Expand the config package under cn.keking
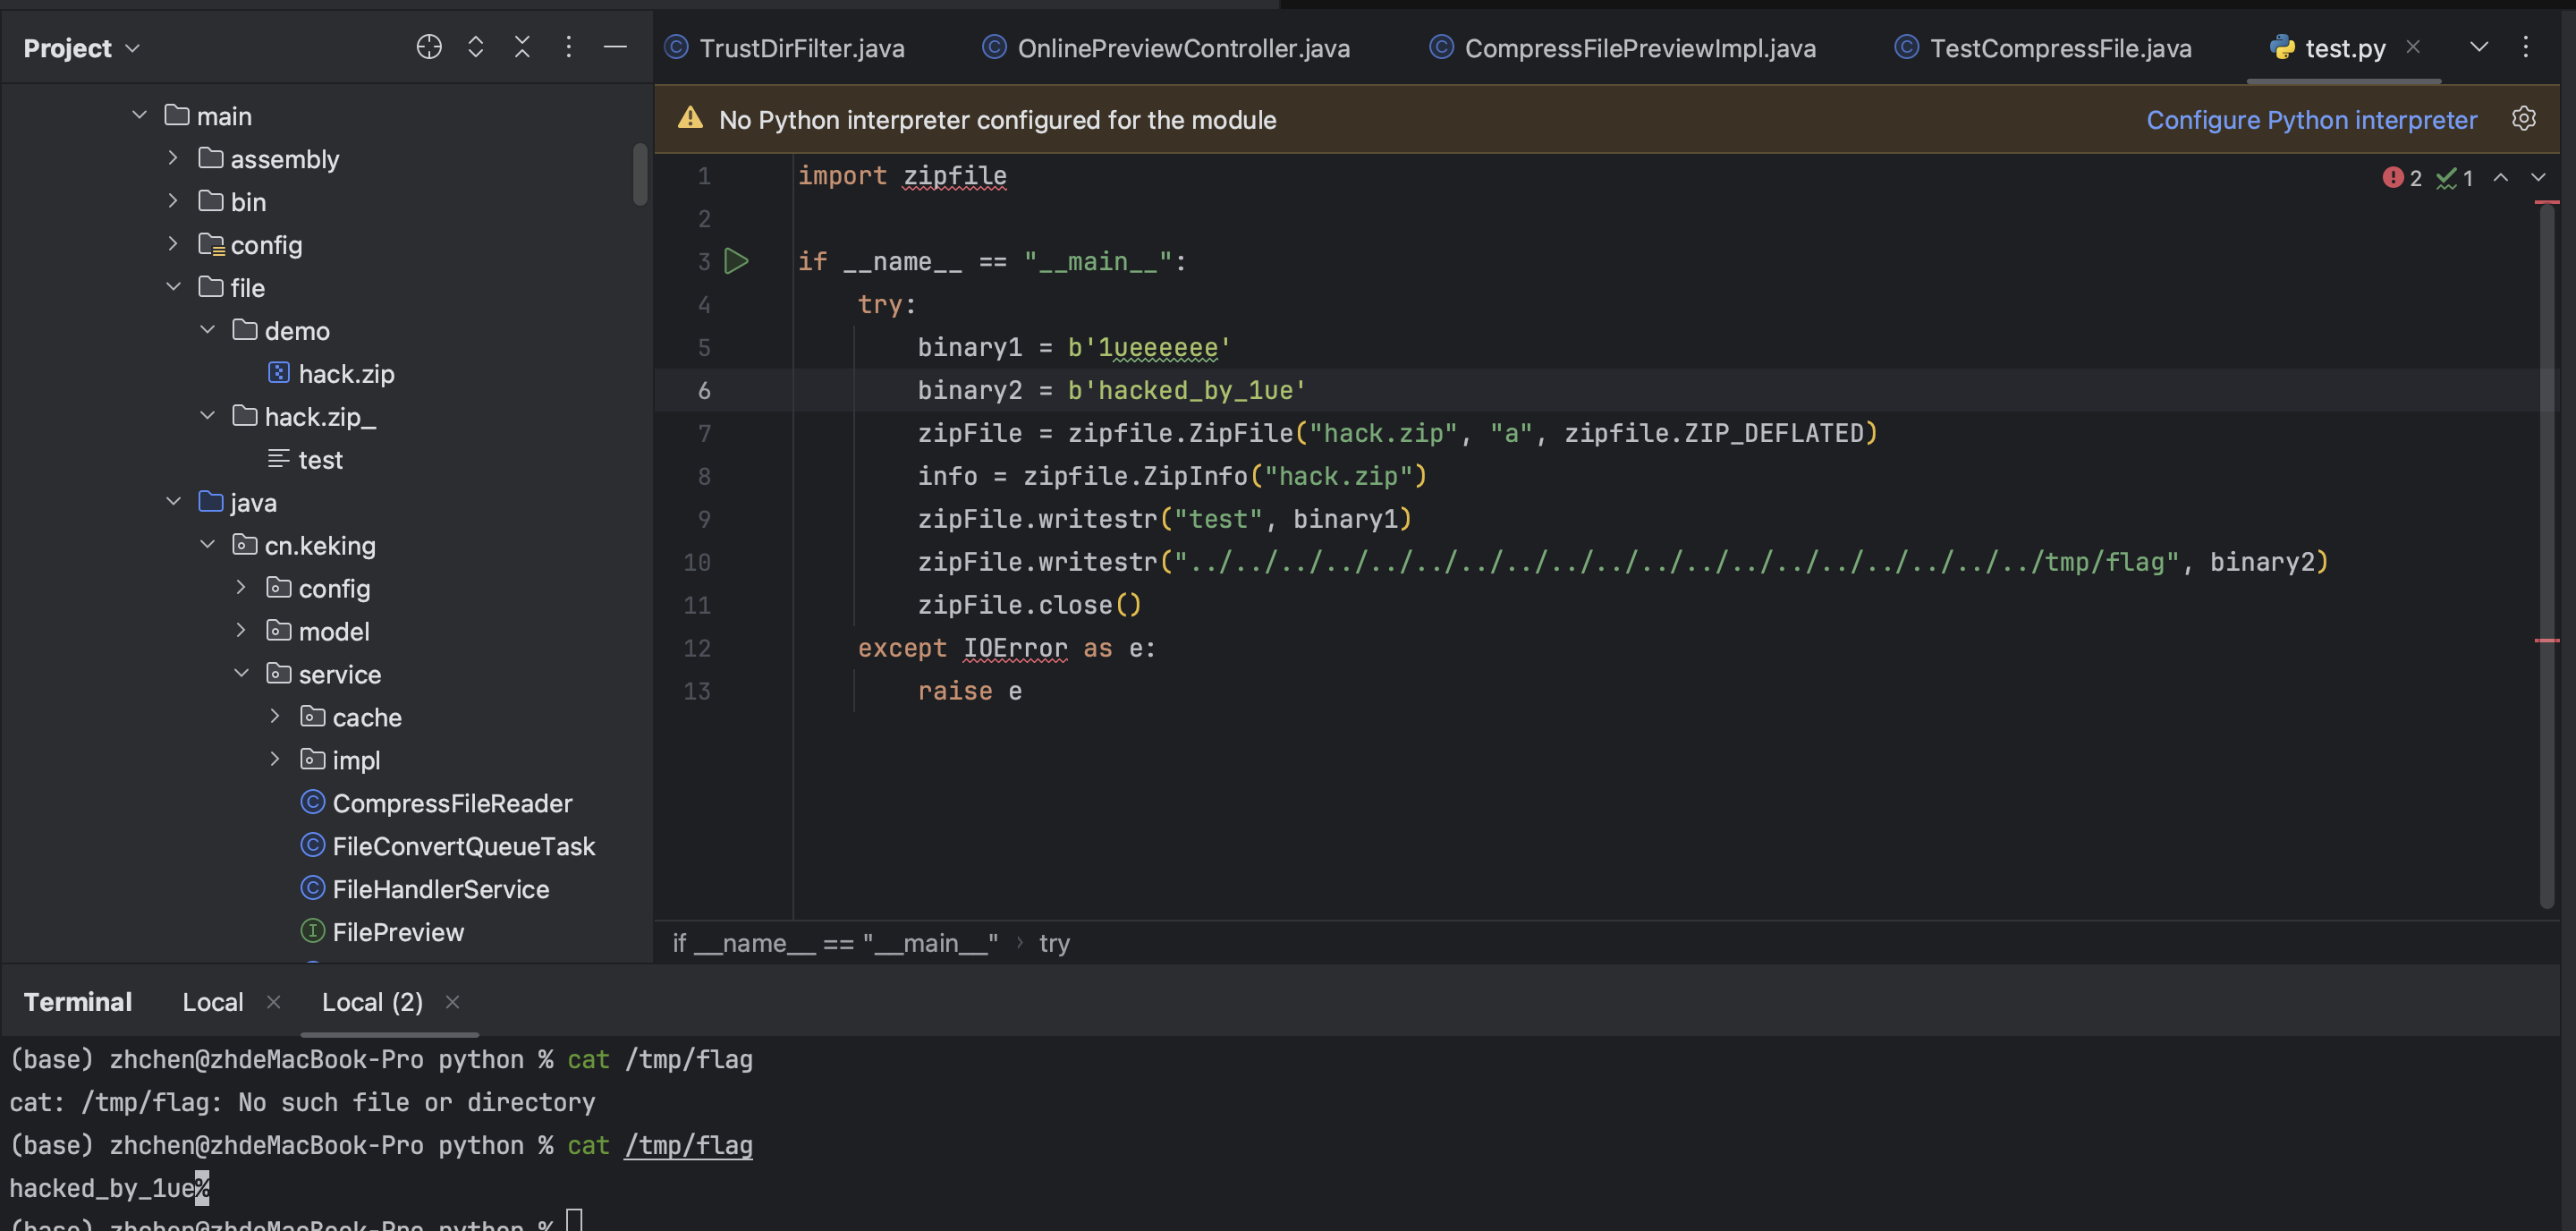This screenshot has width=2576, height=1231. [x=241, y=588]
